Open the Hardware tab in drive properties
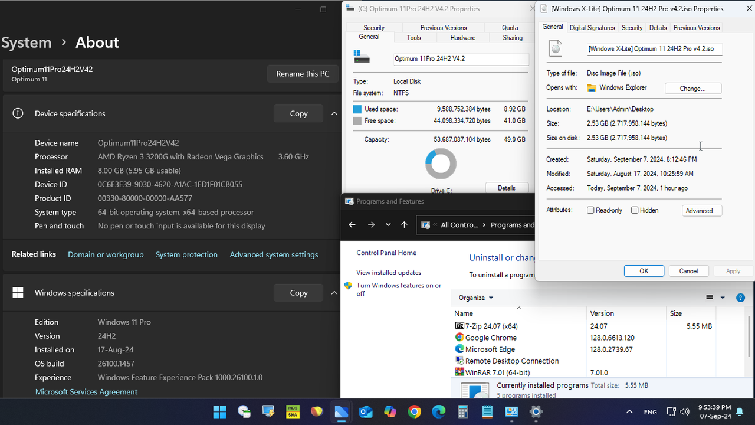This screenshot has width=755, height=425. tap(462, 37)
